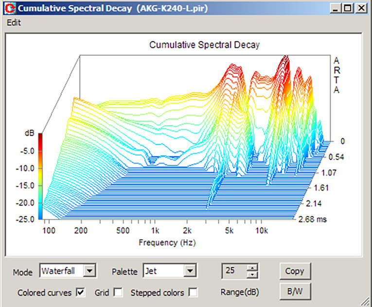The width and height of the screenshot is (372, 307).
Task: Open the Palette dropdown set to Jet
Action: coord(190,271)
